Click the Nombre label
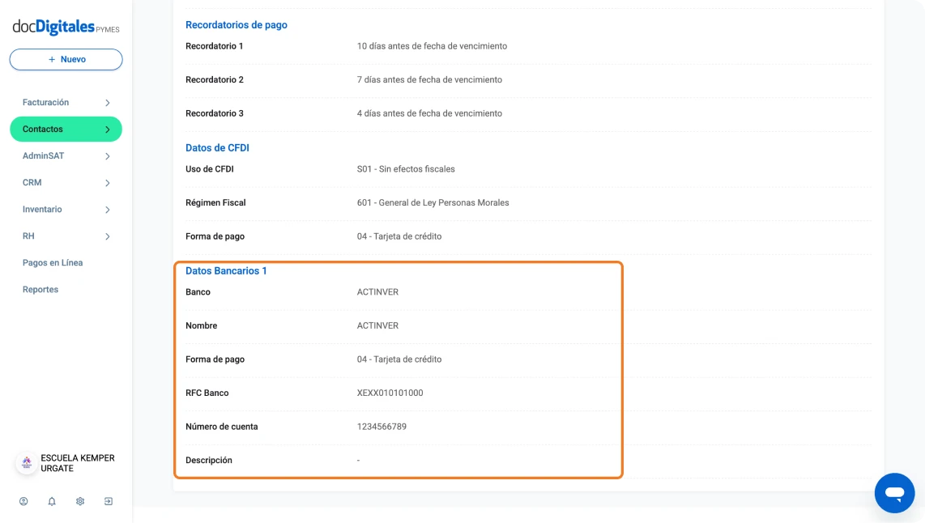Image resolution: width=925 pixels, height=523 pixels. (x=201, y=325)
